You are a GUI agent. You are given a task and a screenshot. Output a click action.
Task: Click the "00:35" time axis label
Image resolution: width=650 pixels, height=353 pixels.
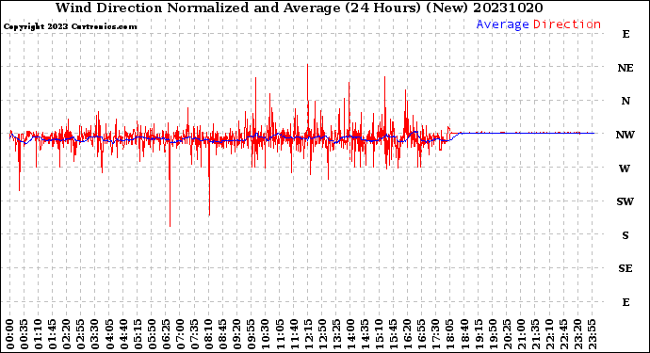(x=24, y=334)
